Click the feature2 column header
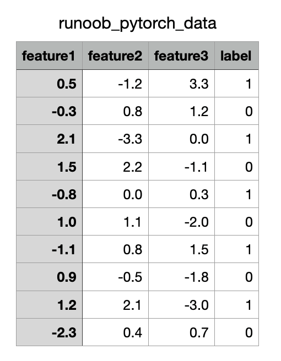Screen dimensions: 281x361 116,56
